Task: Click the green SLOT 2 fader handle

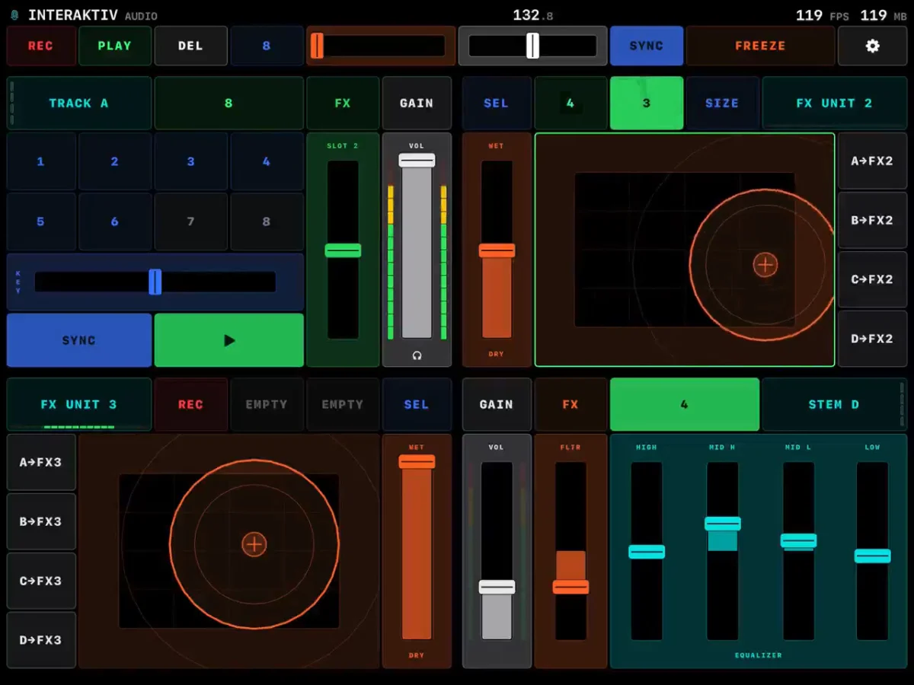Action: click(343, 250)
